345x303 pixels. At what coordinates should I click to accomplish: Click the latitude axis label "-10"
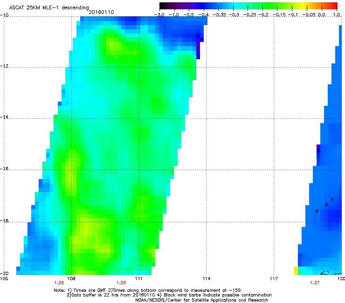coord(4,15)
